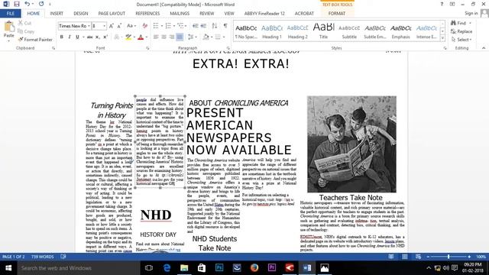Viewport: 489px width, 275px height.
Task: Switch to the DESIGN tab
Action: (81, 14)
